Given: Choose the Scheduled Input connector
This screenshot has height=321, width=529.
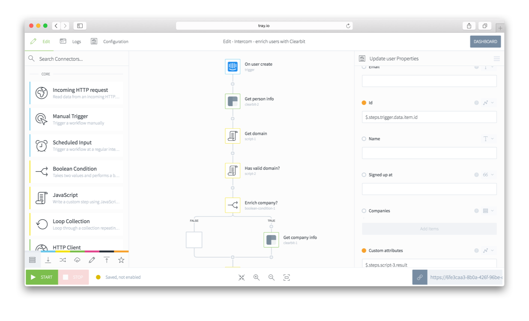Looking at the screenshot, I should pyautogui.click(x=77, y=145).
